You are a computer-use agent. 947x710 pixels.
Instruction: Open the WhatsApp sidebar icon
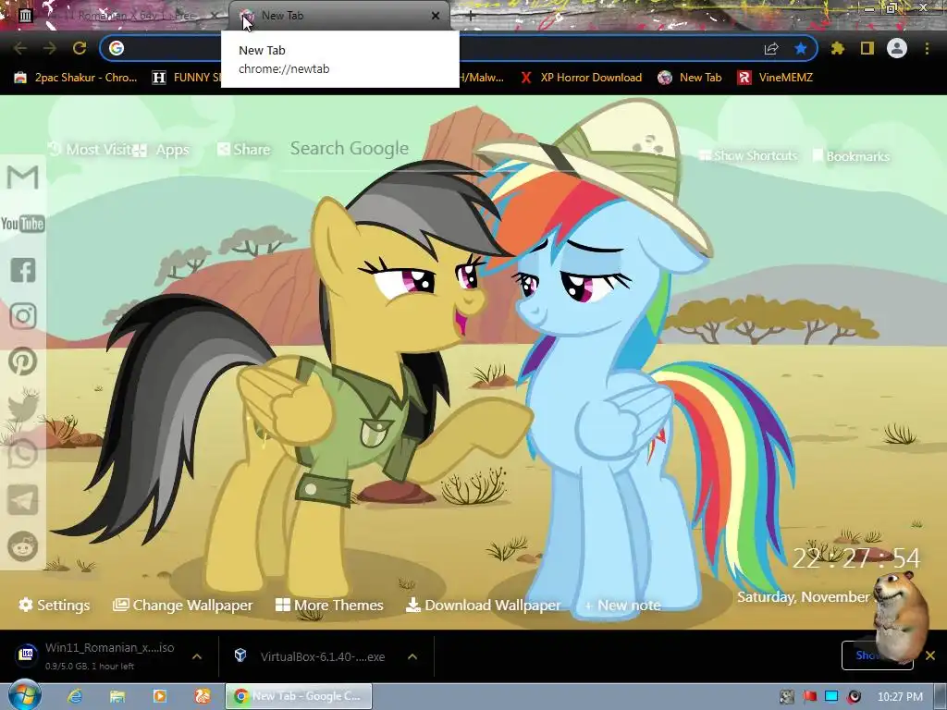click(x=23, y=454)
